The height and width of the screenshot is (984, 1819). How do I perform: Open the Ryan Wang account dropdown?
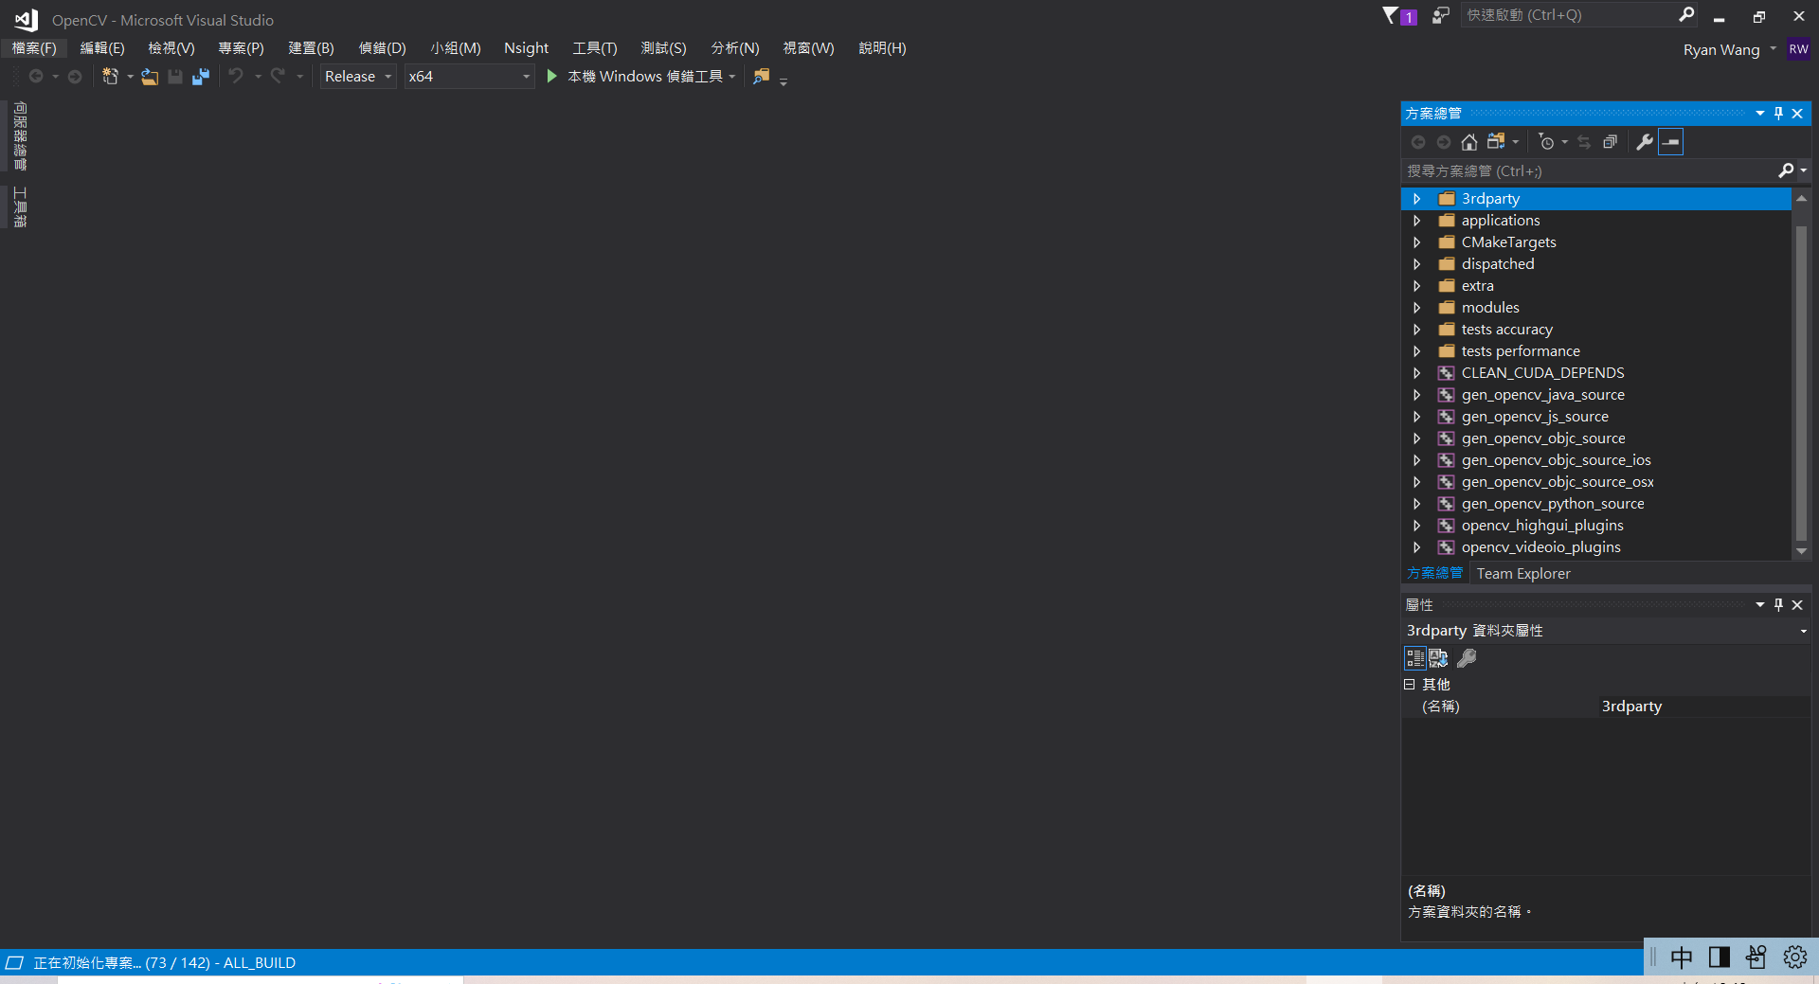1773,49
